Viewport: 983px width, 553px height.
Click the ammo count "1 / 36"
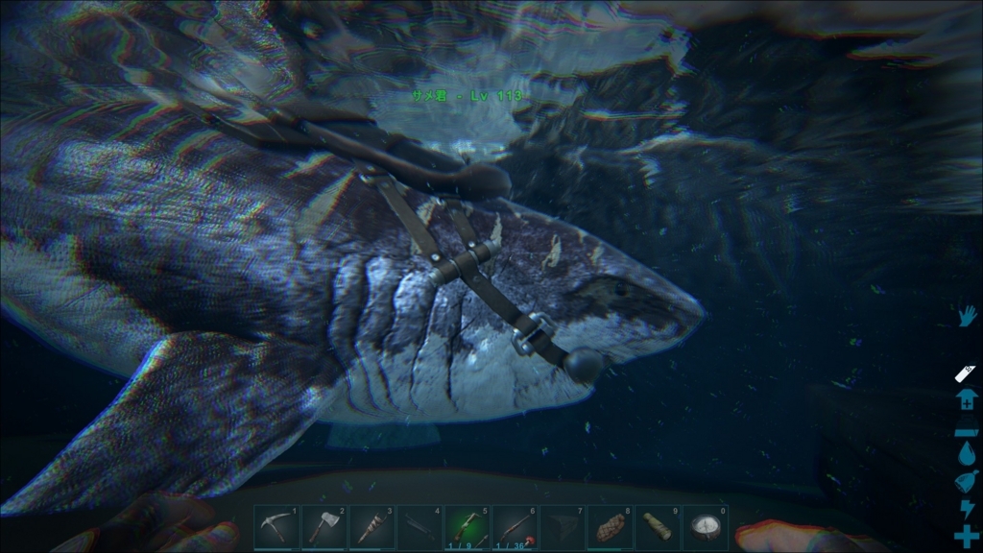[x=510, y=545]
